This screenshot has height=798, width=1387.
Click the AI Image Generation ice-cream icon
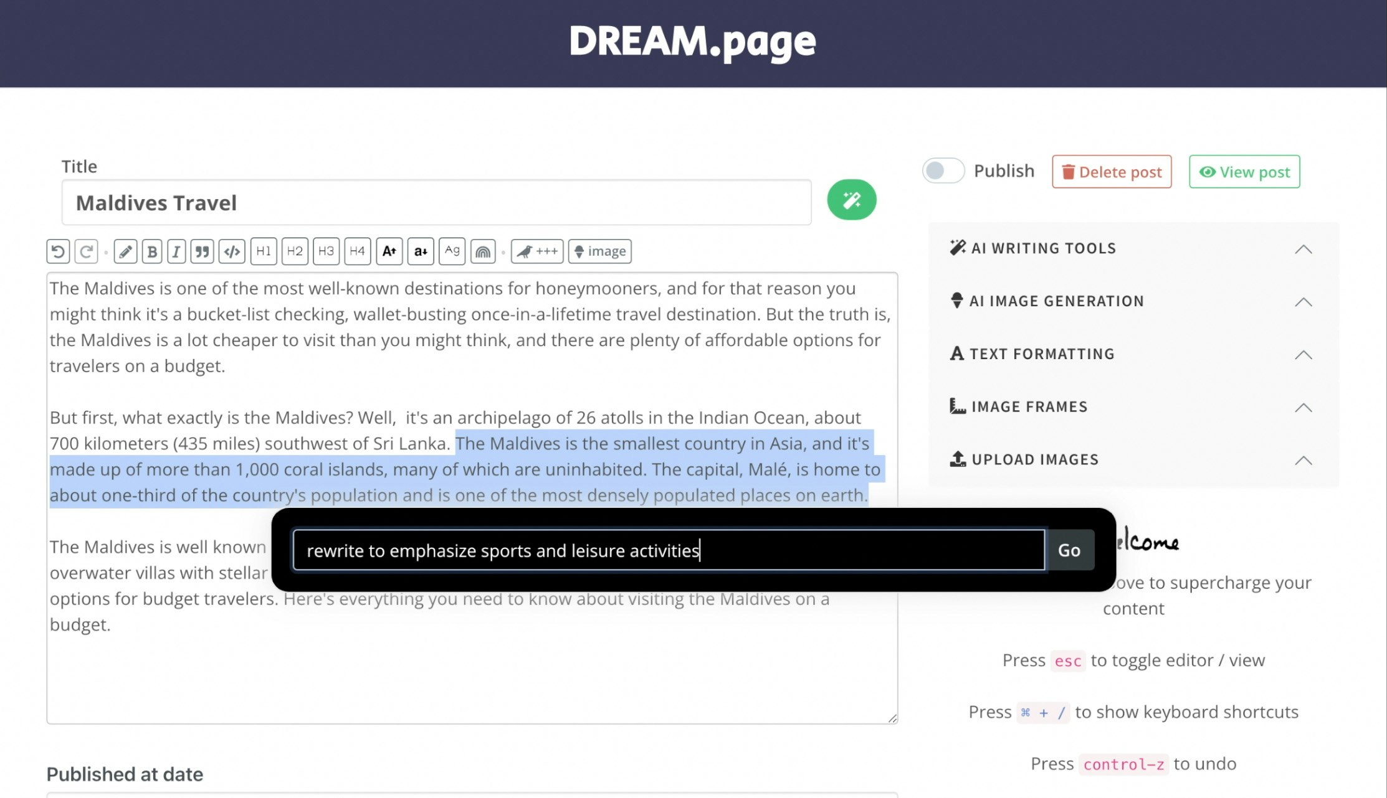pos(957,301)
